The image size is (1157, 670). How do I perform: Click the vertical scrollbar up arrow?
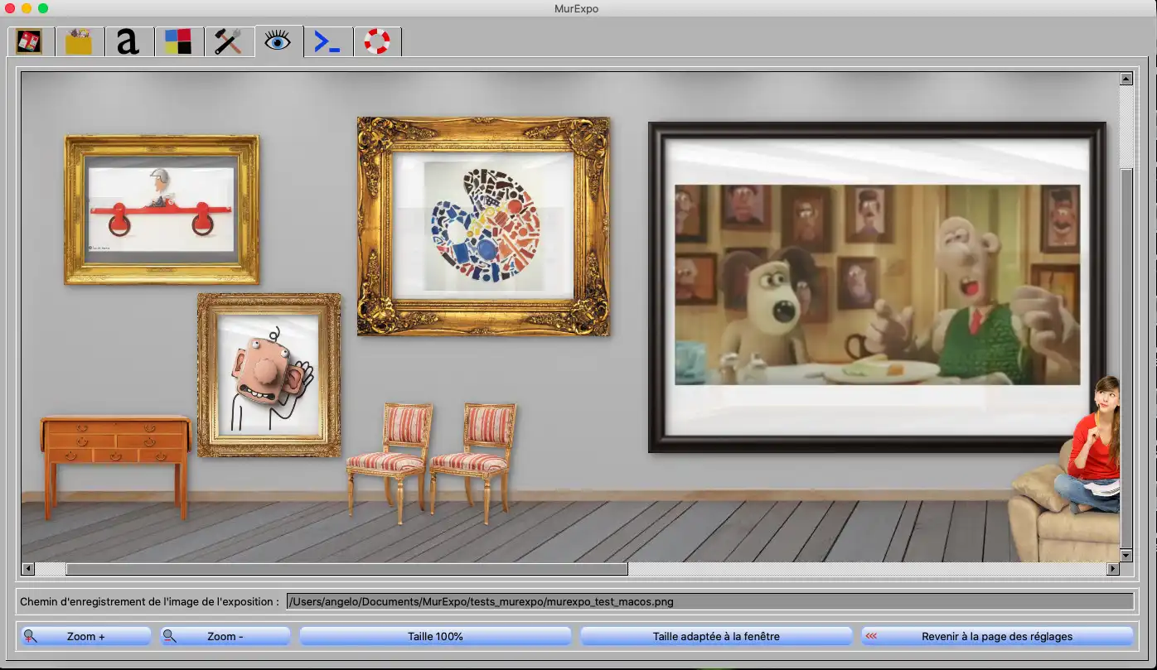tap(1126, 80)
